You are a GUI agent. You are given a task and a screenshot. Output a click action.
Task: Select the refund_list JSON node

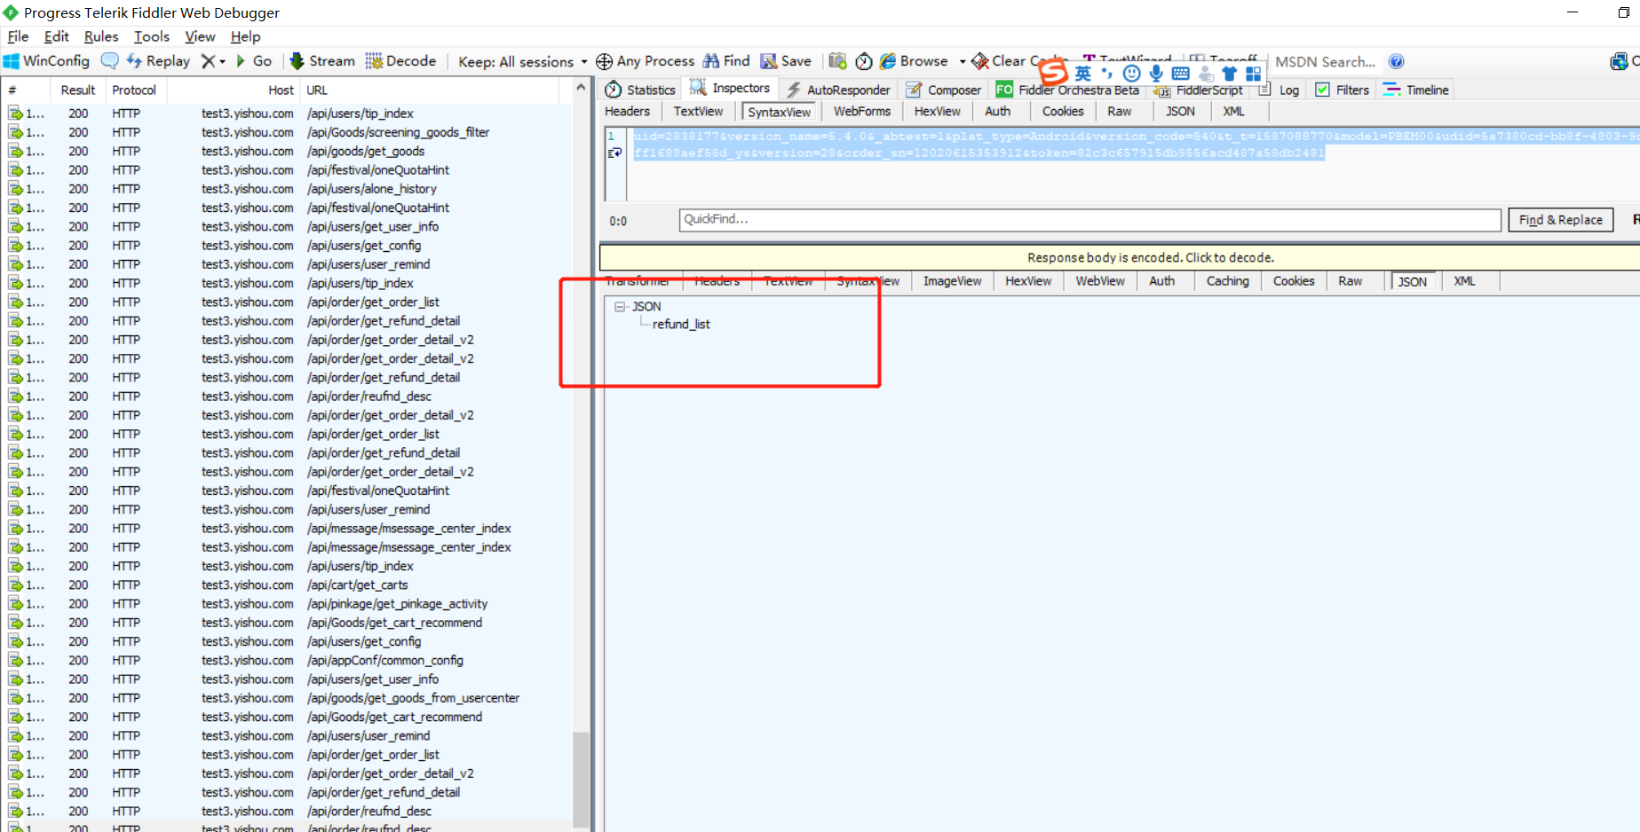(x=681, y=325)
